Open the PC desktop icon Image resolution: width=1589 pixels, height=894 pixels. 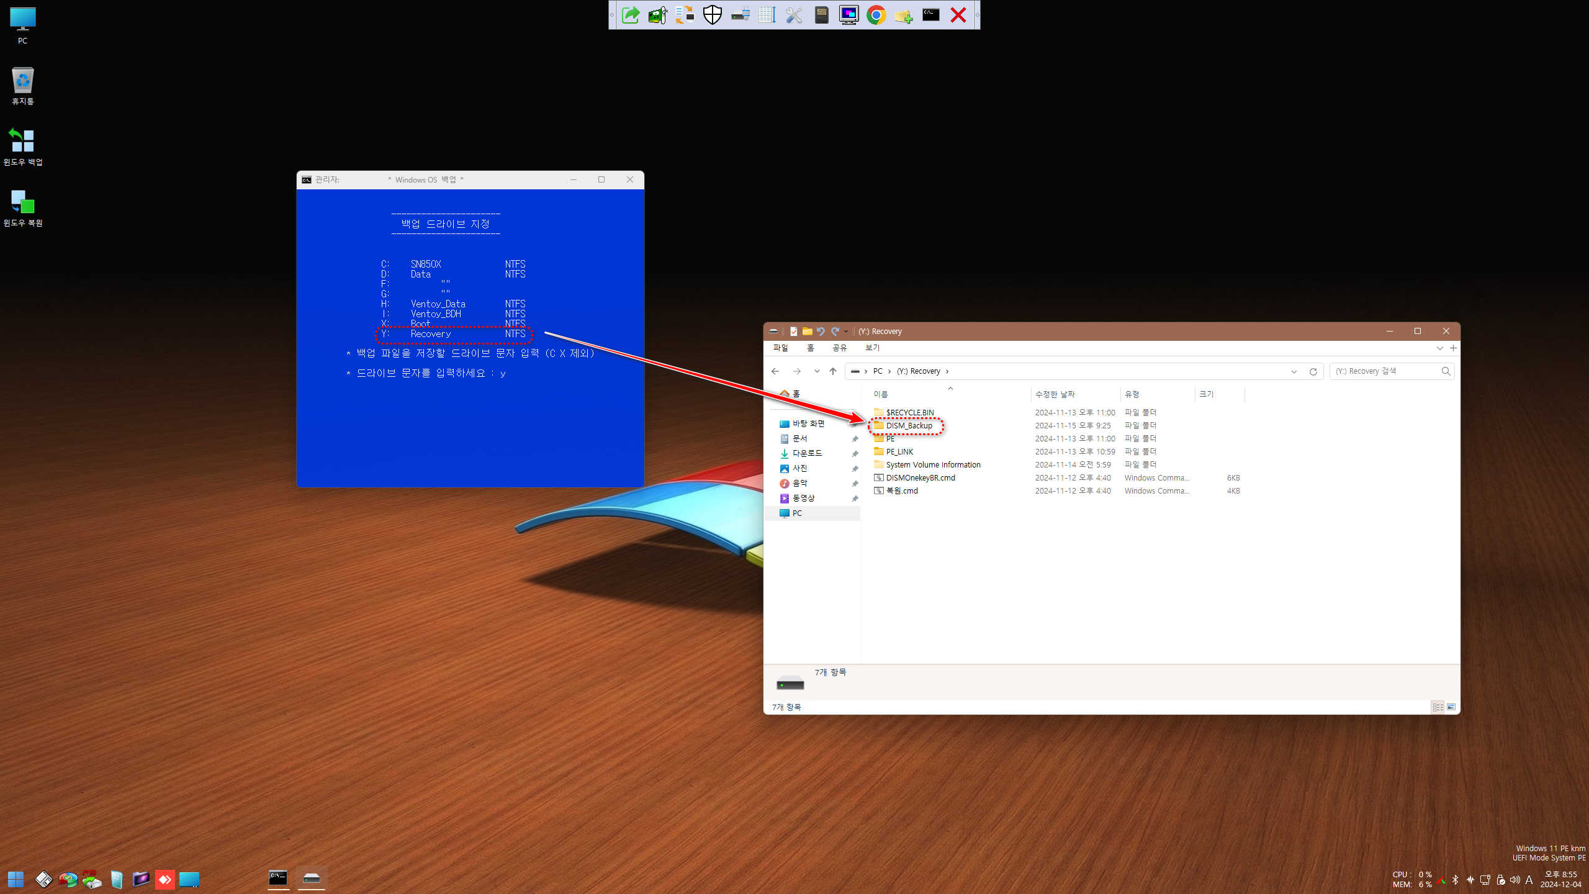tap(23, 26)
